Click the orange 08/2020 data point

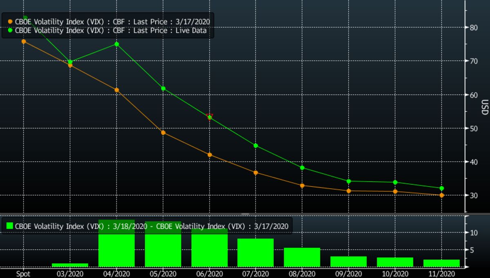coord(302,185)
